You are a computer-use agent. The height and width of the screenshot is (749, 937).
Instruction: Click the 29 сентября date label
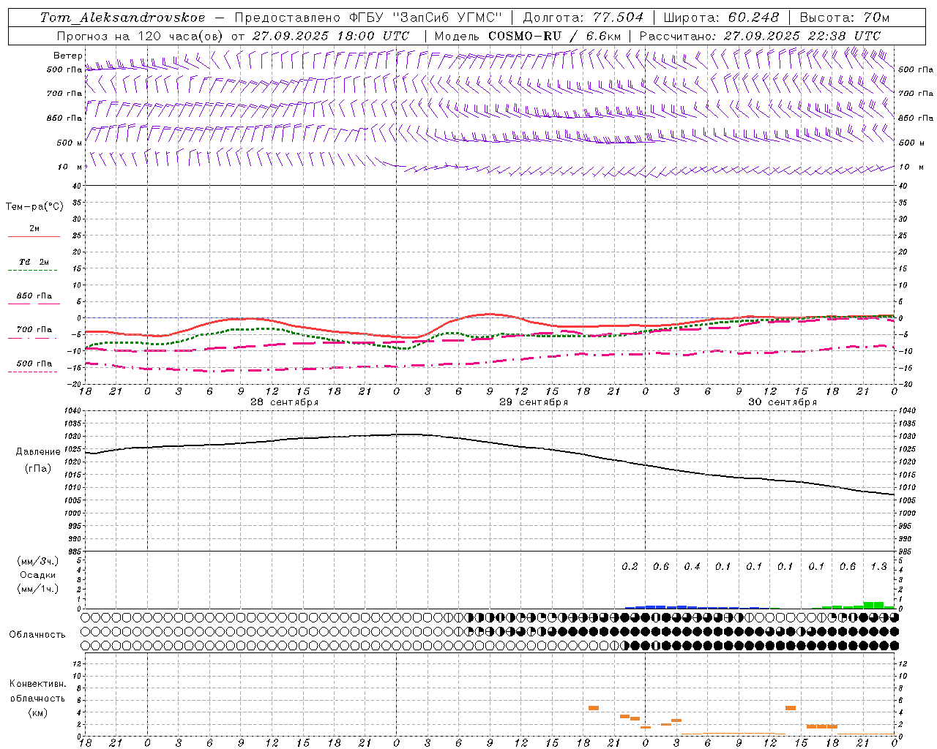533,402
